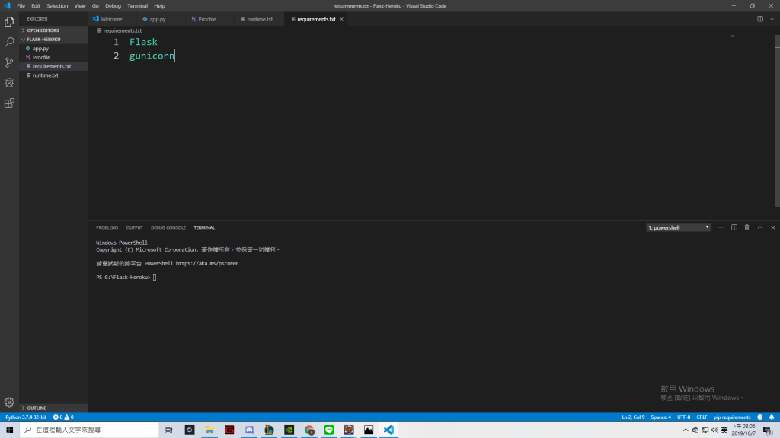Go to line via Ln 2, Col 9
Image resolution: width=780 pixels, height=438 pixels.
[x=633, y=417]
